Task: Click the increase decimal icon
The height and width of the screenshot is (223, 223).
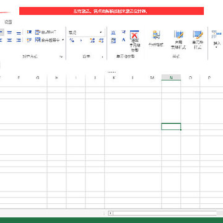Action: pyautogui.click(x=92, y=40)
